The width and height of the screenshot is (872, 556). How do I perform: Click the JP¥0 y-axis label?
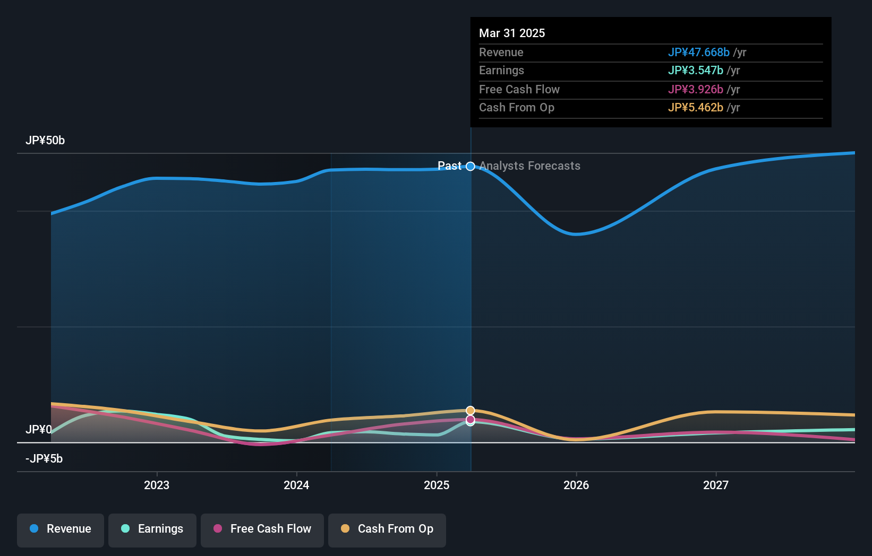tap(39, 429)
